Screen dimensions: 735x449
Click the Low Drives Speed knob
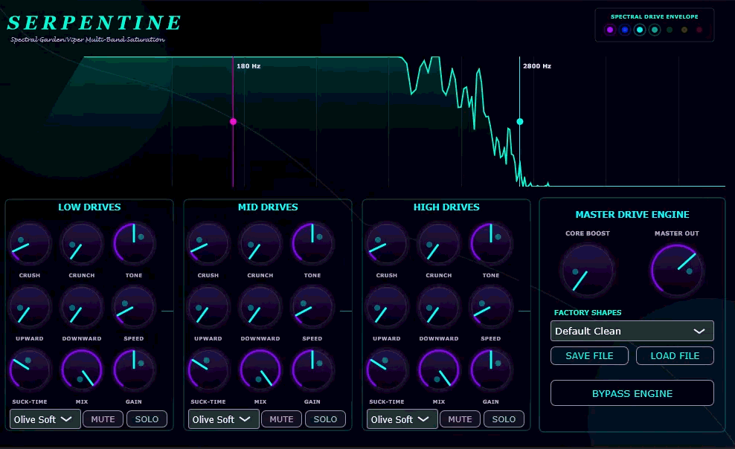coord(134,307)
